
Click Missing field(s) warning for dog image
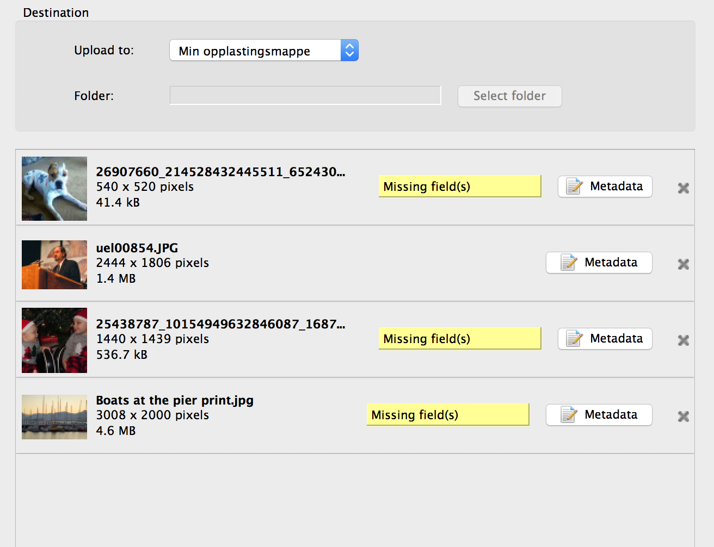click(x=459, y=187)
